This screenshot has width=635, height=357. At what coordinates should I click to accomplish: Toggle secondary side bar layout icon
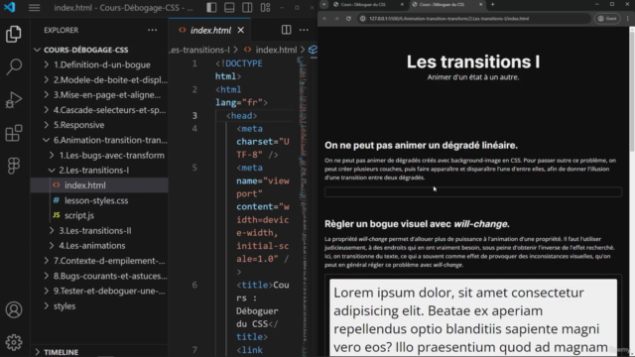coord(247,8)
